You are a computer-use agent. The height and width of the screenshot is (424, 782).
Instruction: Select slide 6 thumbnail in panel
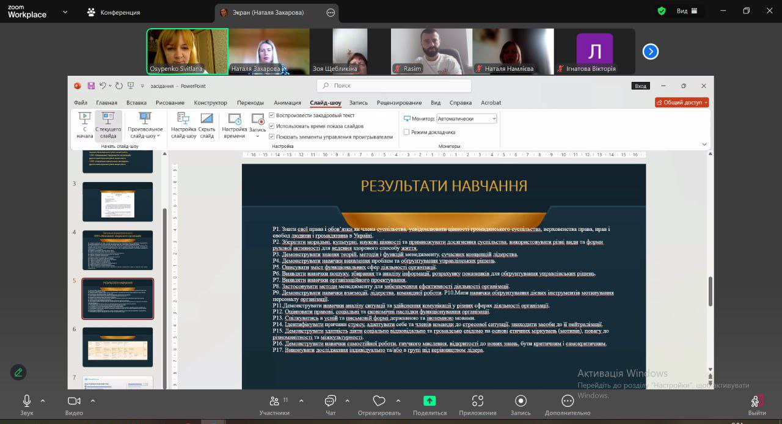coord(117,347)
